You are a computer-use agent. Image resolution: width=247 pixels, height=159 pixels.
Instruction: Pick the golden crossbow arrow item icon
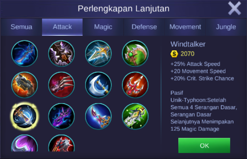98,53
